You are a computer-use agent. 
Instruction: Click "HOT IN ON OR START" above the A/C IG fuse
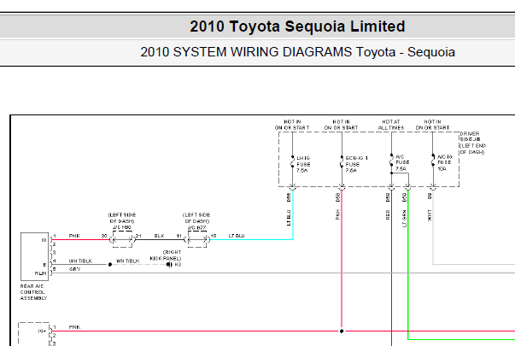[432, 125]
